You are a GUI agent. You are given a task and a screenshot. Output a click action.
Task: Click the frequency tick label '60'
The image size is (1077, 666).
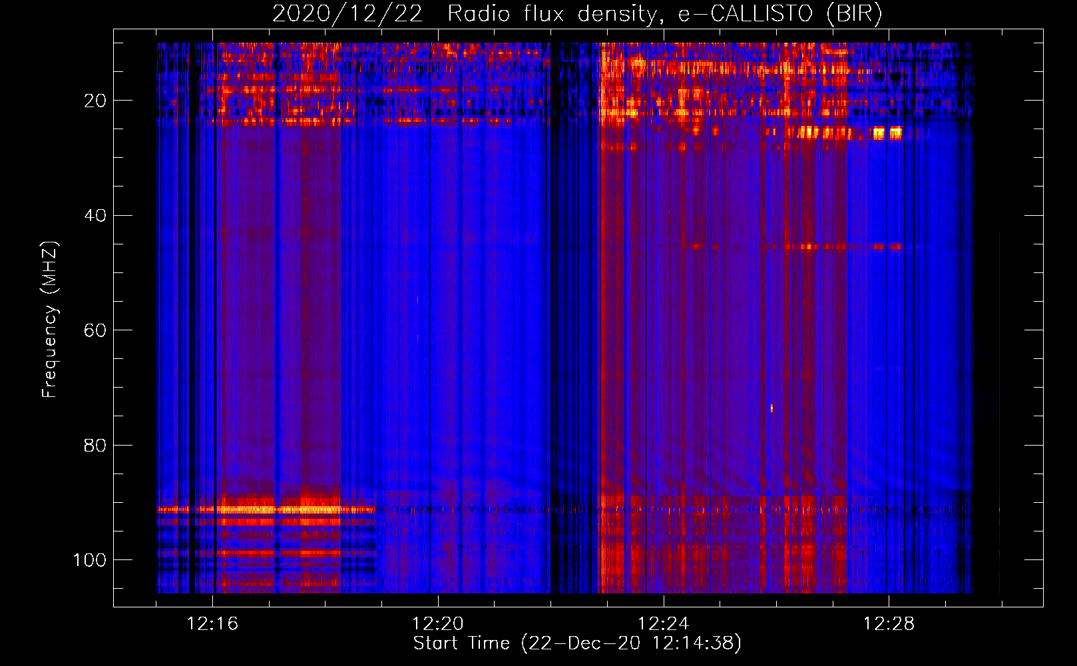[95, 330]
